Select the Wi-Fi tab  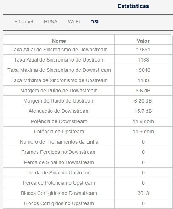(74, 22)
